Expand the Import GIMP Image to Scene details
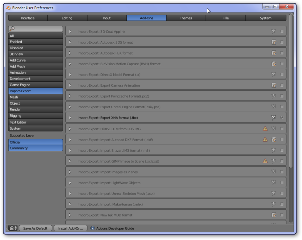The width and height of the screenshot is (302, 240). (x=70, y=161)
